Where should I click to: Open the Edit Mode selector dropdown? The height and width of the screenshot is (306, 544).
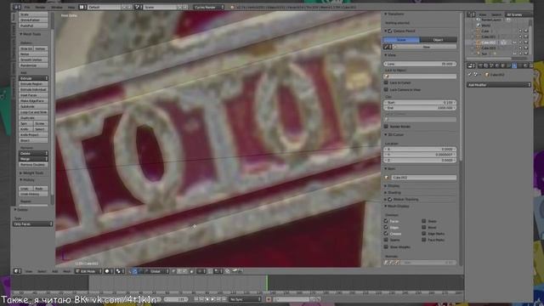[88, 271]
